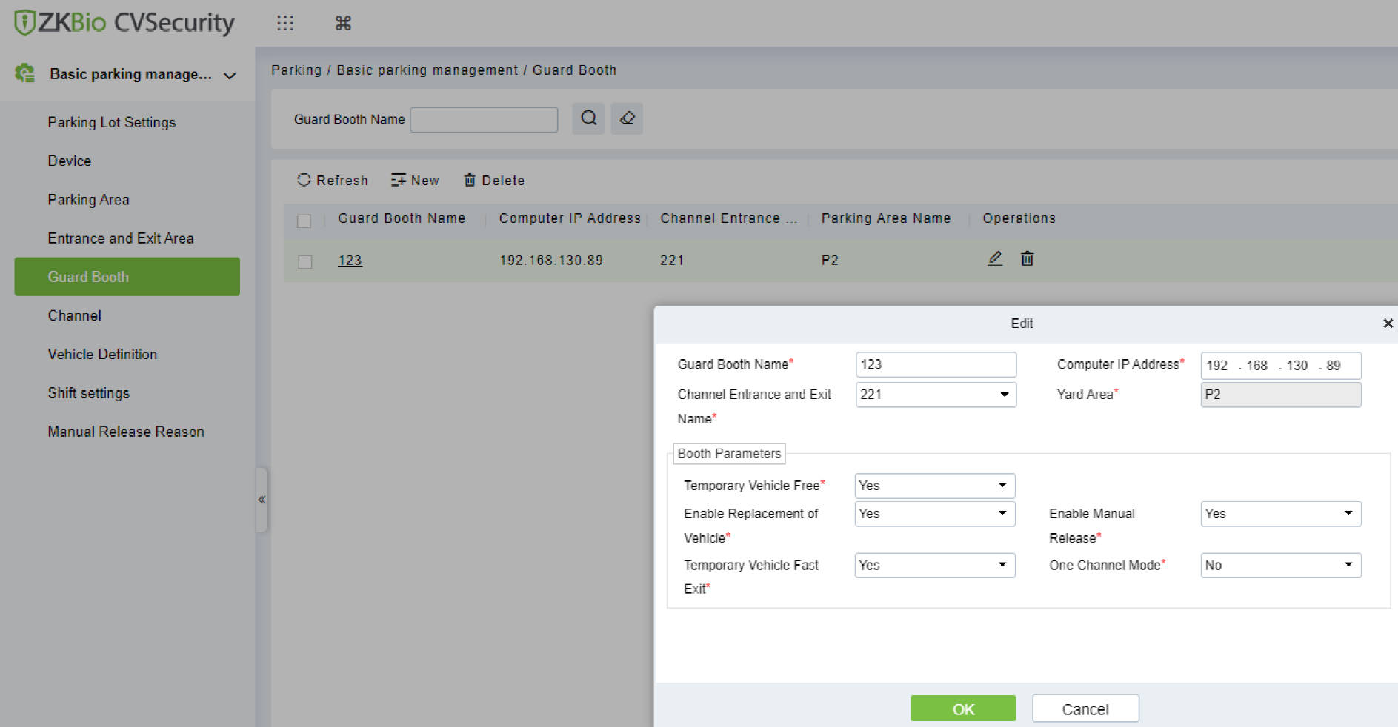Viewport: 1398px width, 727px height.
Task: Open the apps grid menu icon
Action: click(285, 23)
